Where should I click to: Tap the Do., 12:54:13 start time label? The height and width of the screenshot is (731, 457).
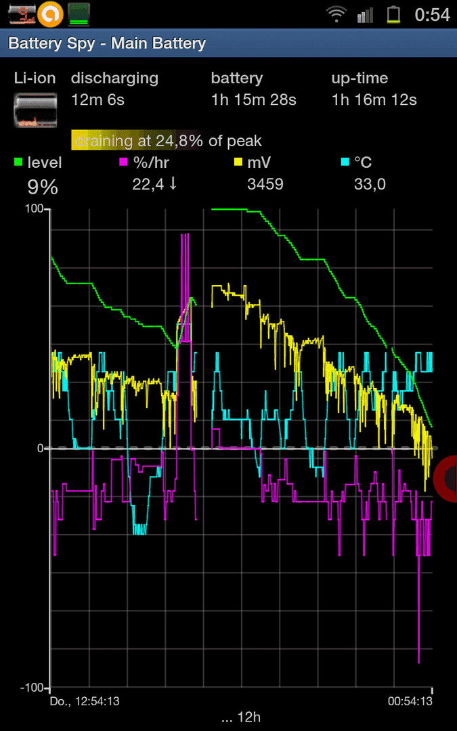(85, 701)
